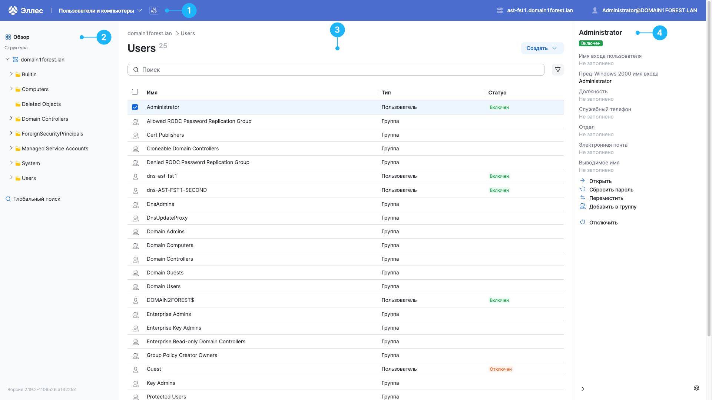This screenshot has width=712, height=400.
Task: Open the Administrator account menu in the header
Action: pyautogui.click(x=645, y=10)
